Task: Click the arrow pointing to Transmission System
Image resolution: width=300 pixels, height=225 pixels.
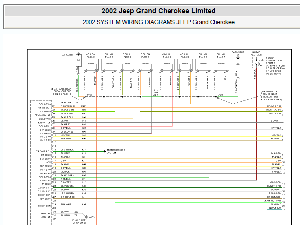Action: point(105,151)
